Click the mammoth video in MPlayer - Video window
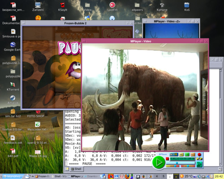The width and height of the screenshot is (224, 179). (x=145, y=97)
